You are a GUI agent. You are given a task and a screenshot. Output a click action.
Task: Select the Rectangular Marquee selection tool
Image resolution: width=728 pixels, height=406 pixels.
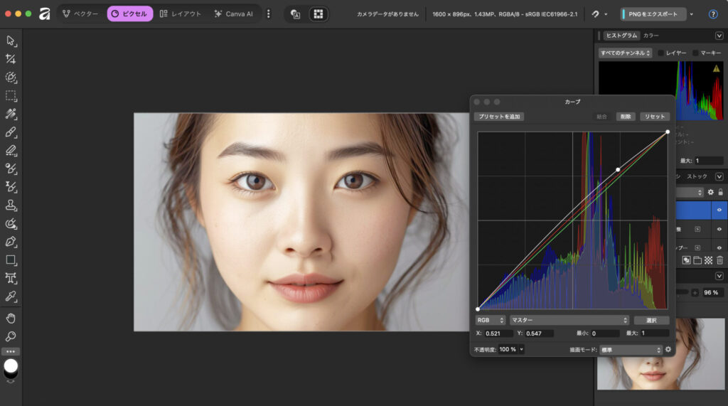tap(11, 95)
